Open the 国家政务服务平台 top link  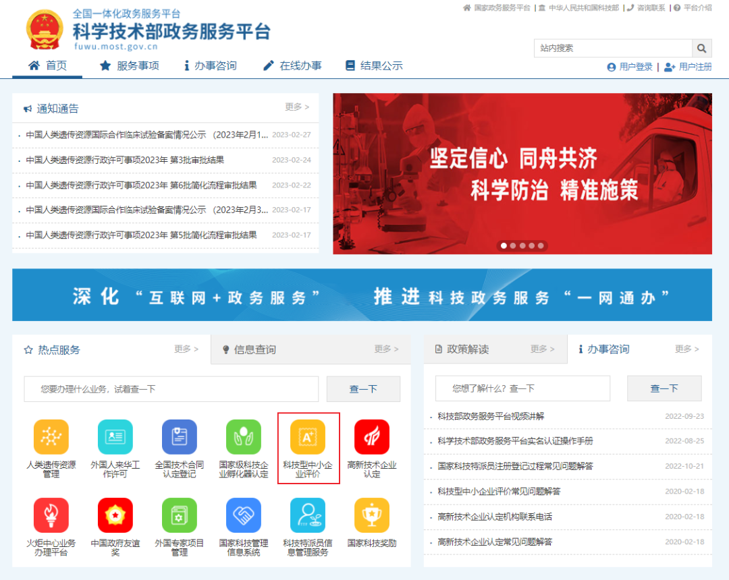[497, 8]
